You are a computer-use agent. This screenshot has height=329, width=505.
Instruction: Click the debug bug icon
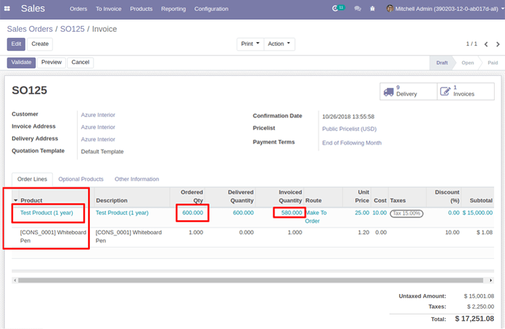coord(372,9)
